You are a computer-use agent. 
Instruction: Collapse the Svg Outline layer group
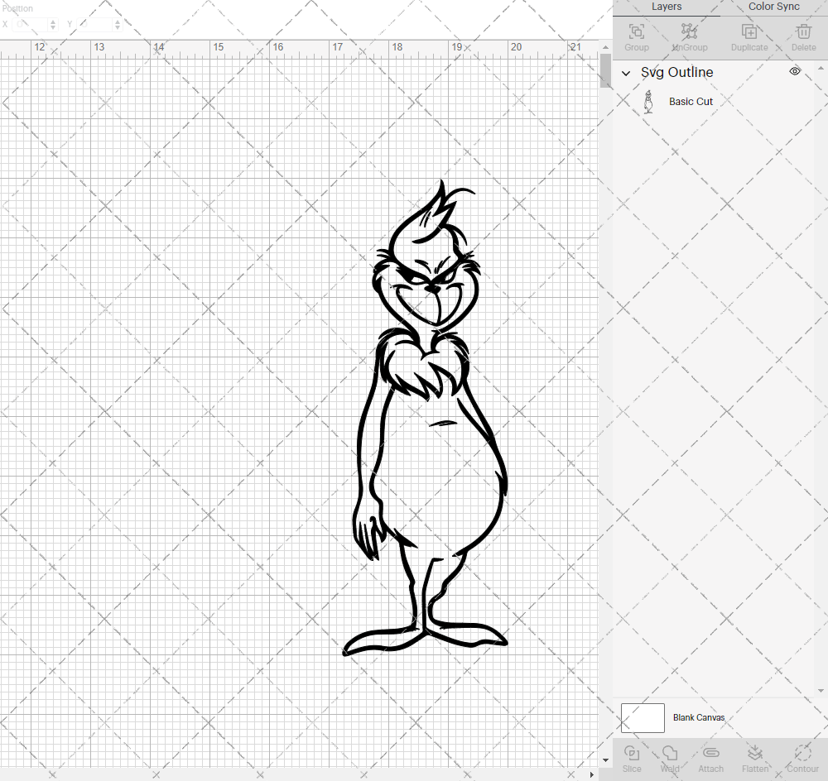(x=626, y=74)
